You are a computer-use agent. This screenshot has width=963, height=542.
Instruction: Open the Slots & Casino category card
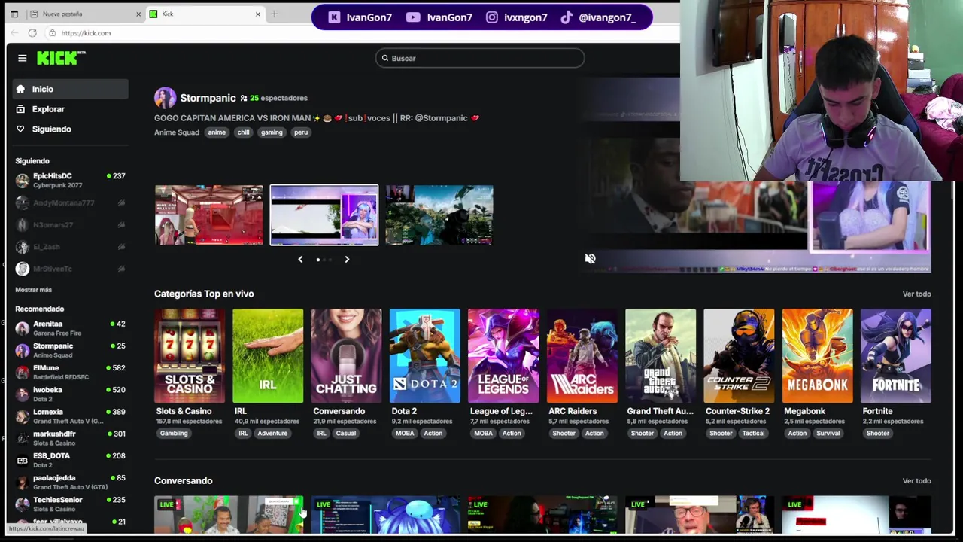point(190,356)
